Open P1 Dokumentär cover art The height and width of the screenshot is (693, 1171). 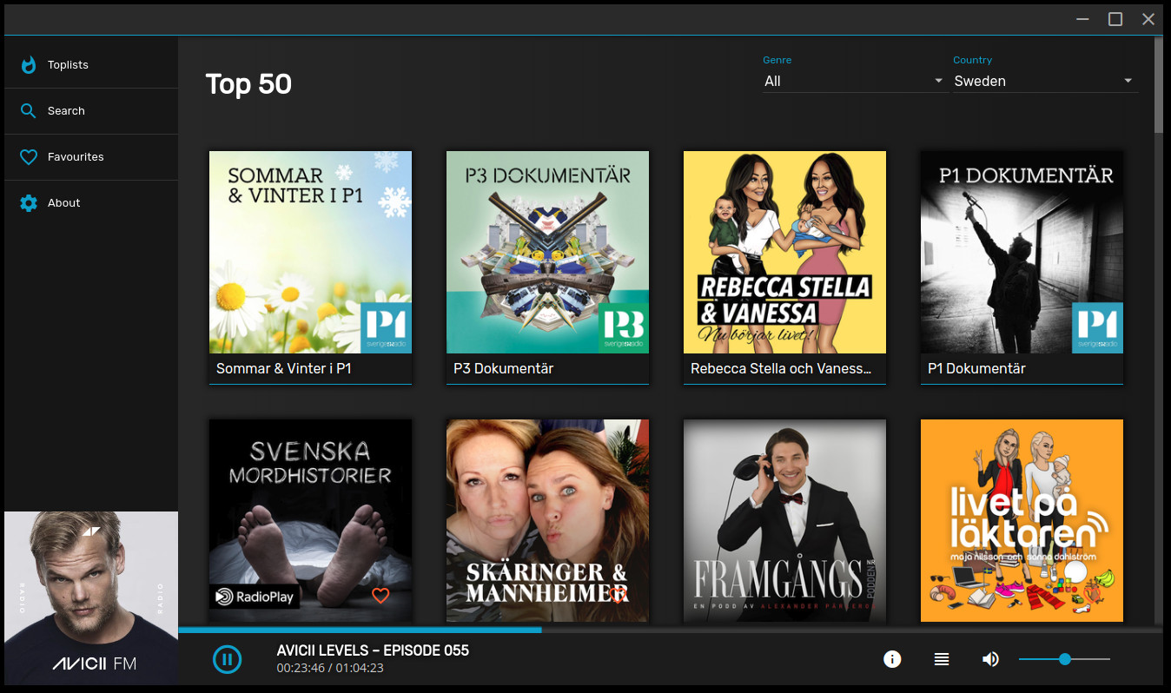(x=1022, y=252)
